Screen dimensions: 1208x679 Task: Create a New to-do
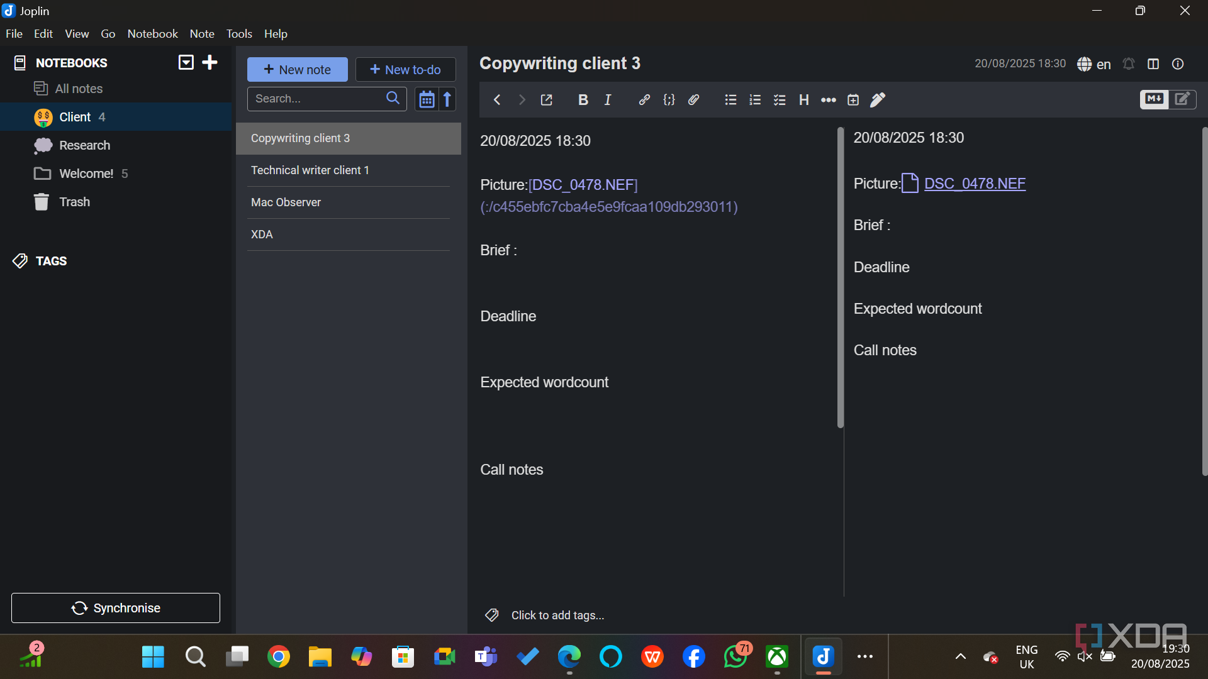point(406,70)
